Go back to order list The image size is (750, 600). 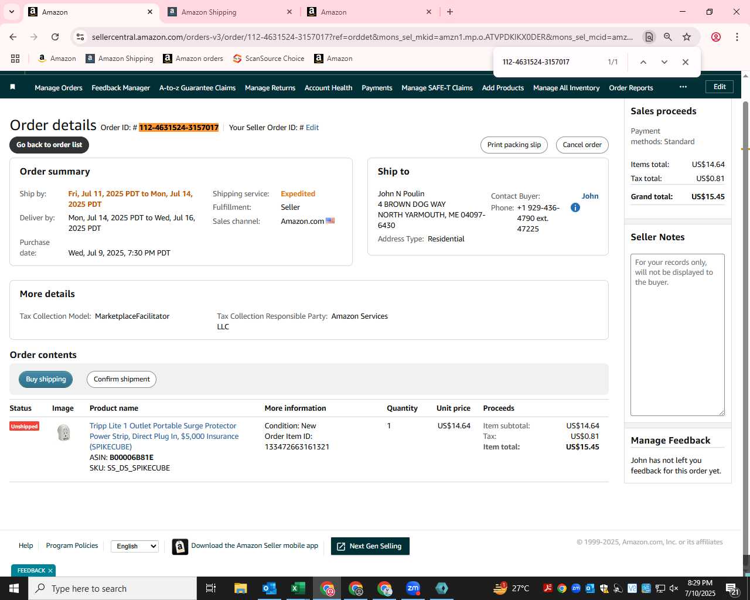tap(49, 145)
